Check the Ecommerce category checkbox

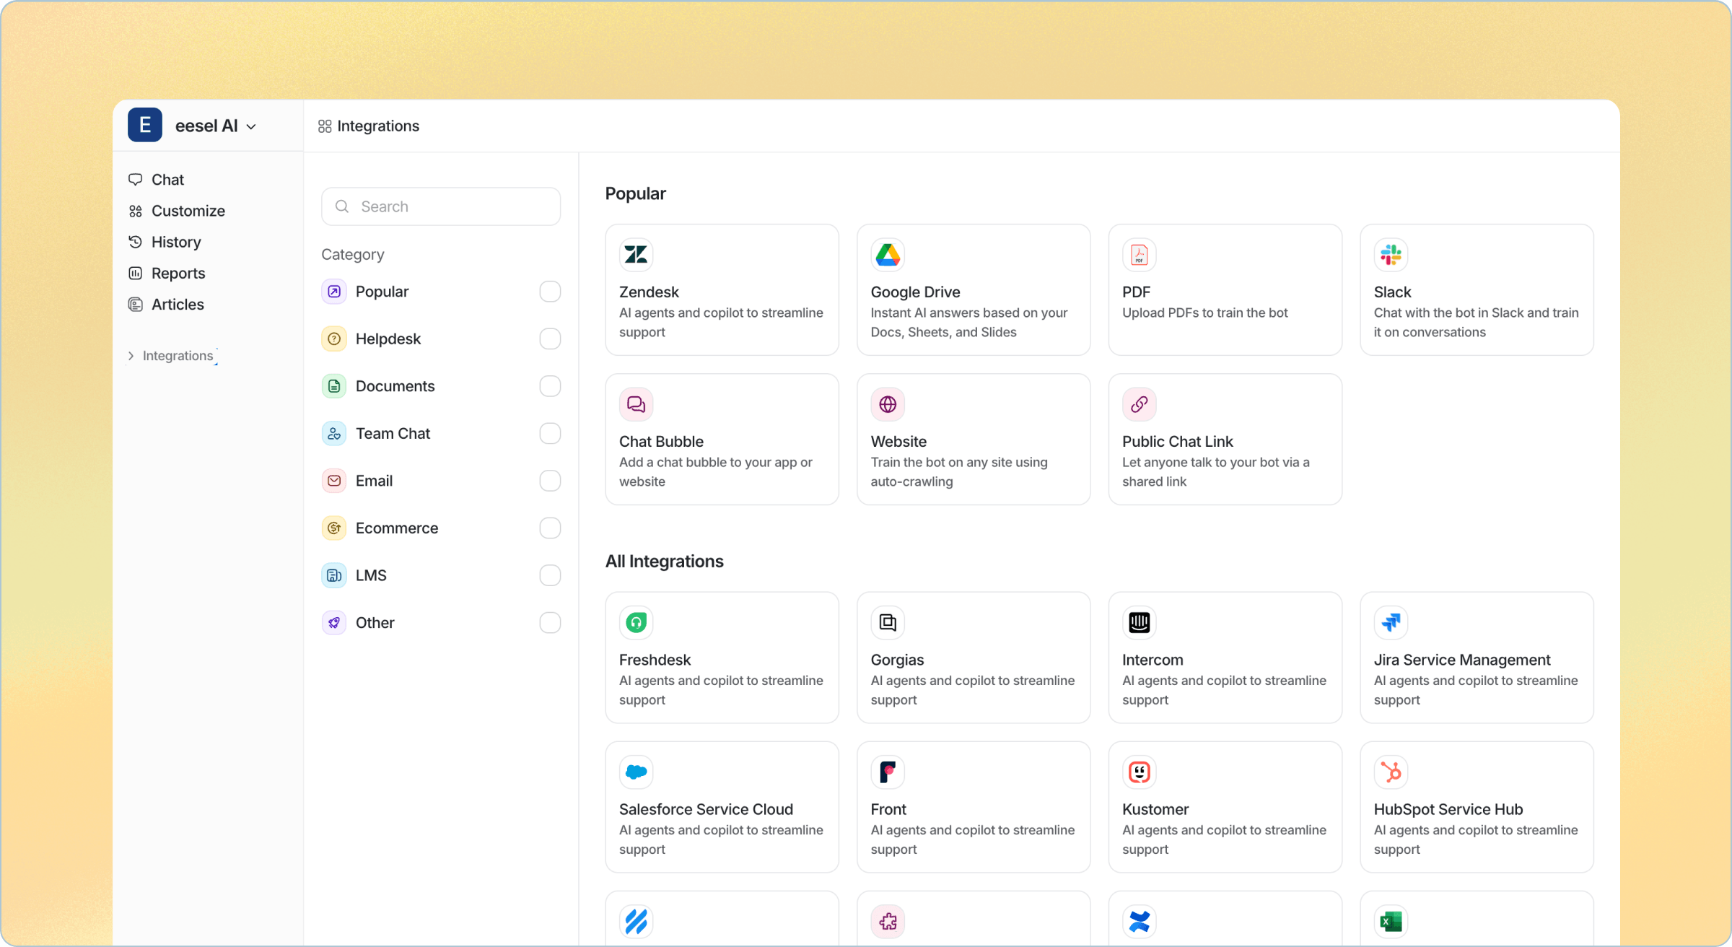[550, 528]
